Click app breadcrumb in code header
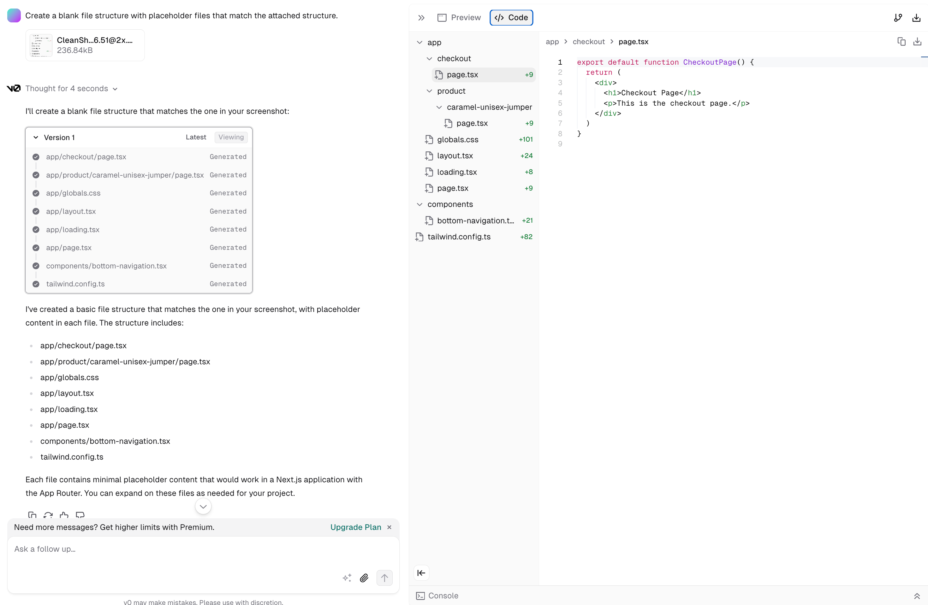The image size is (928, 605). (552, 42)
